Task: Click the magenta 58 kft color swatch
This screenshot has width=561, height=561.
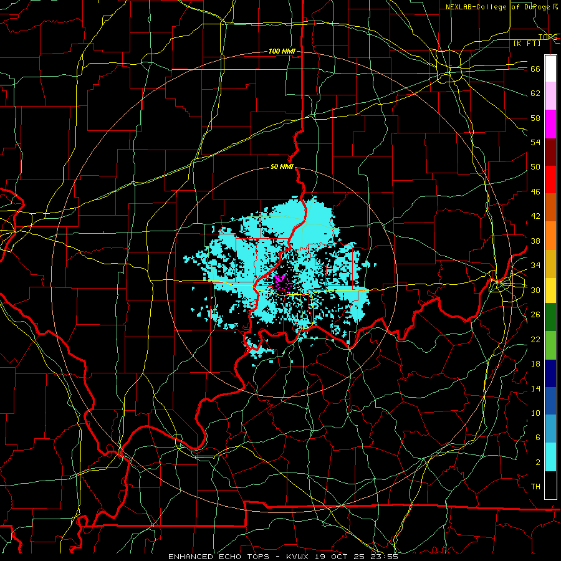Action: pyautogui.click(x=550, y=124)
